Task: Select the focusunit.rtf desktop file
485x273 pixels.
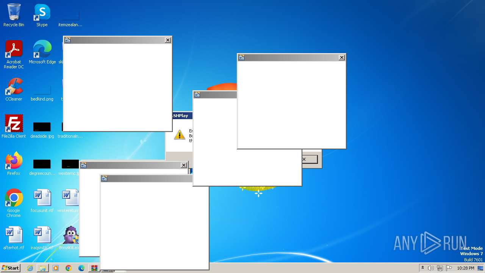Action: point(42,201)
